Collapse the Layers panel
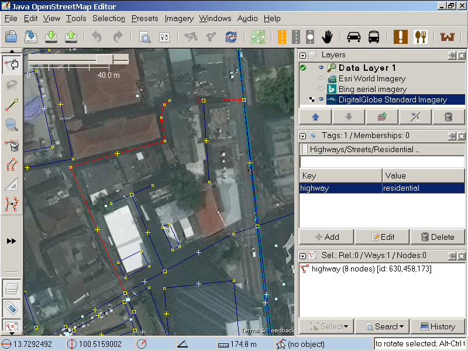The image size is (468, 351). click(303, 55)
